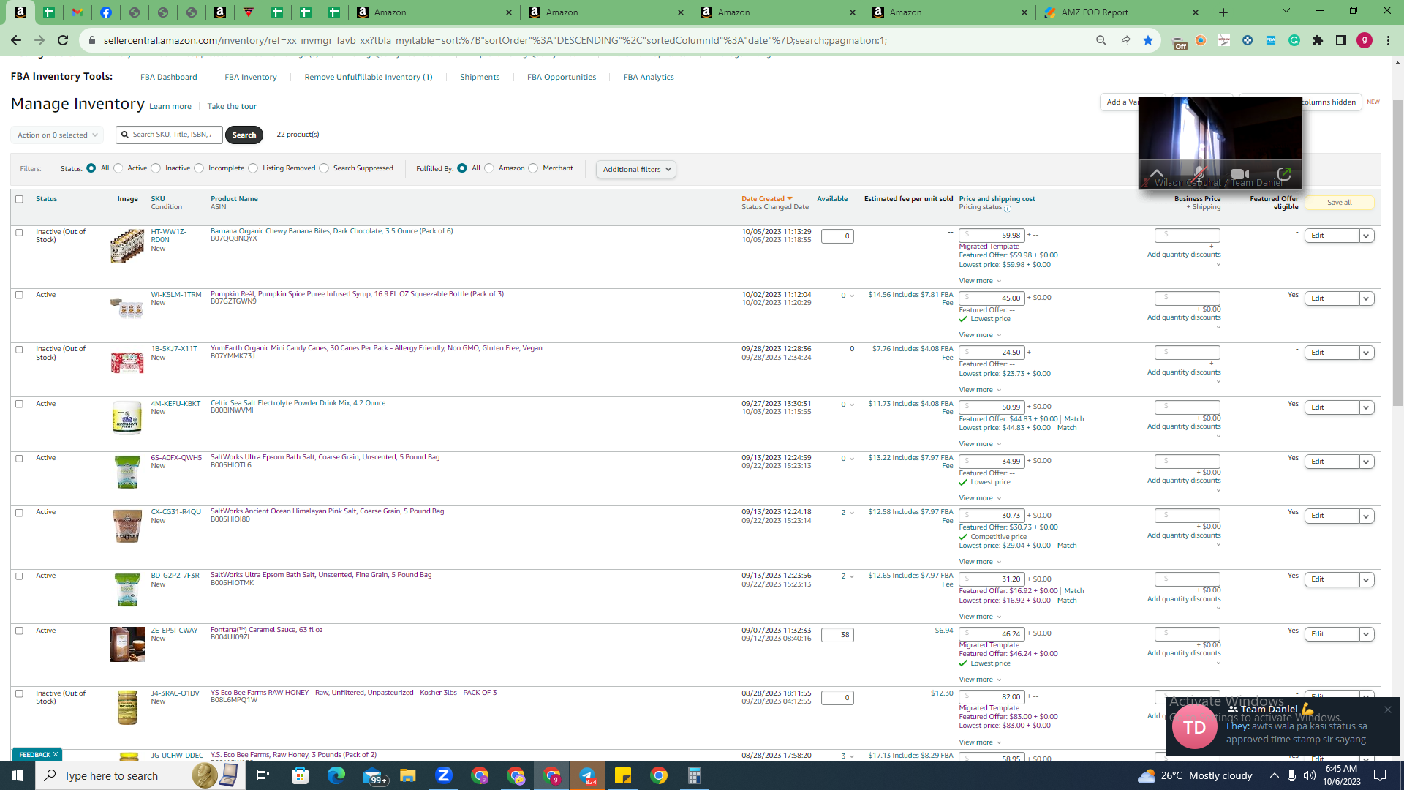
Task: Open the Learn more link
Action: [170, 107]
